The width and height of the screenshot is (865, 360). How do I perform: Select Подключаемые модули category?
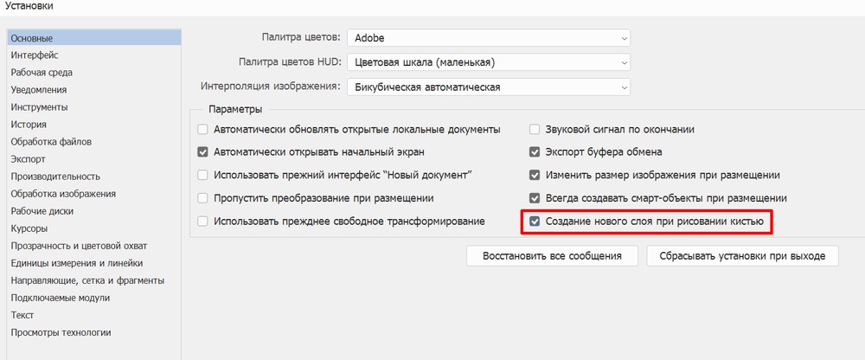pyautogui.click(x=61, y=298)
